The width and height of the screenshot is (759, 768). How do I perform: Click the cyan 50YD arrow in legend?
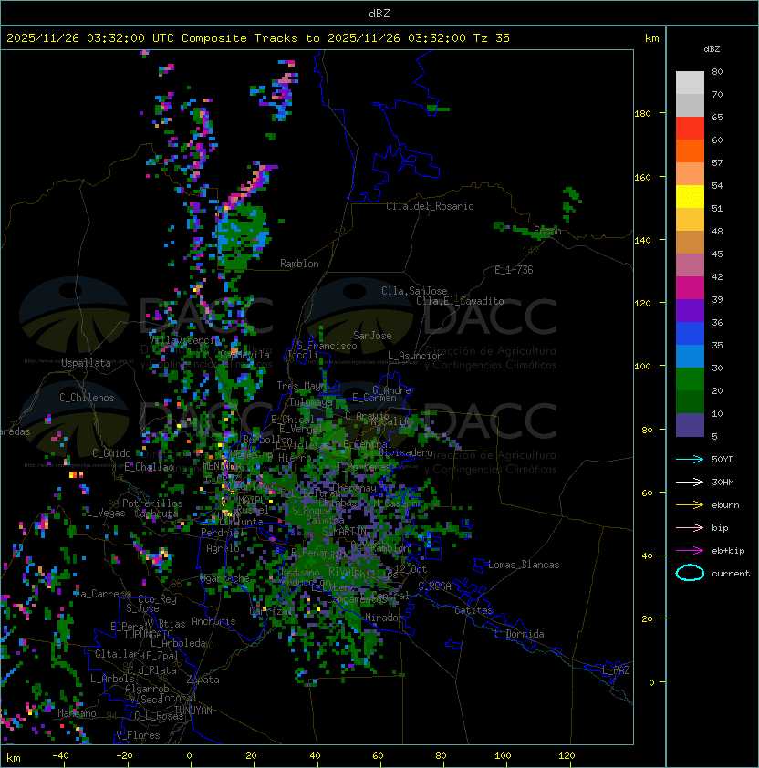(690, 459)
